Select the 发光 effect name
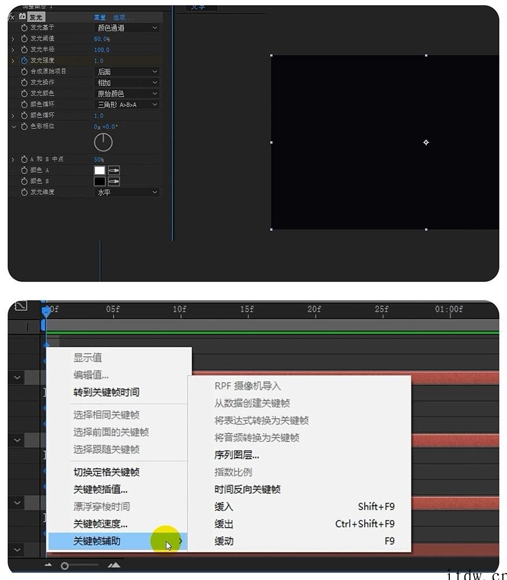 click(x=36, y=17)
